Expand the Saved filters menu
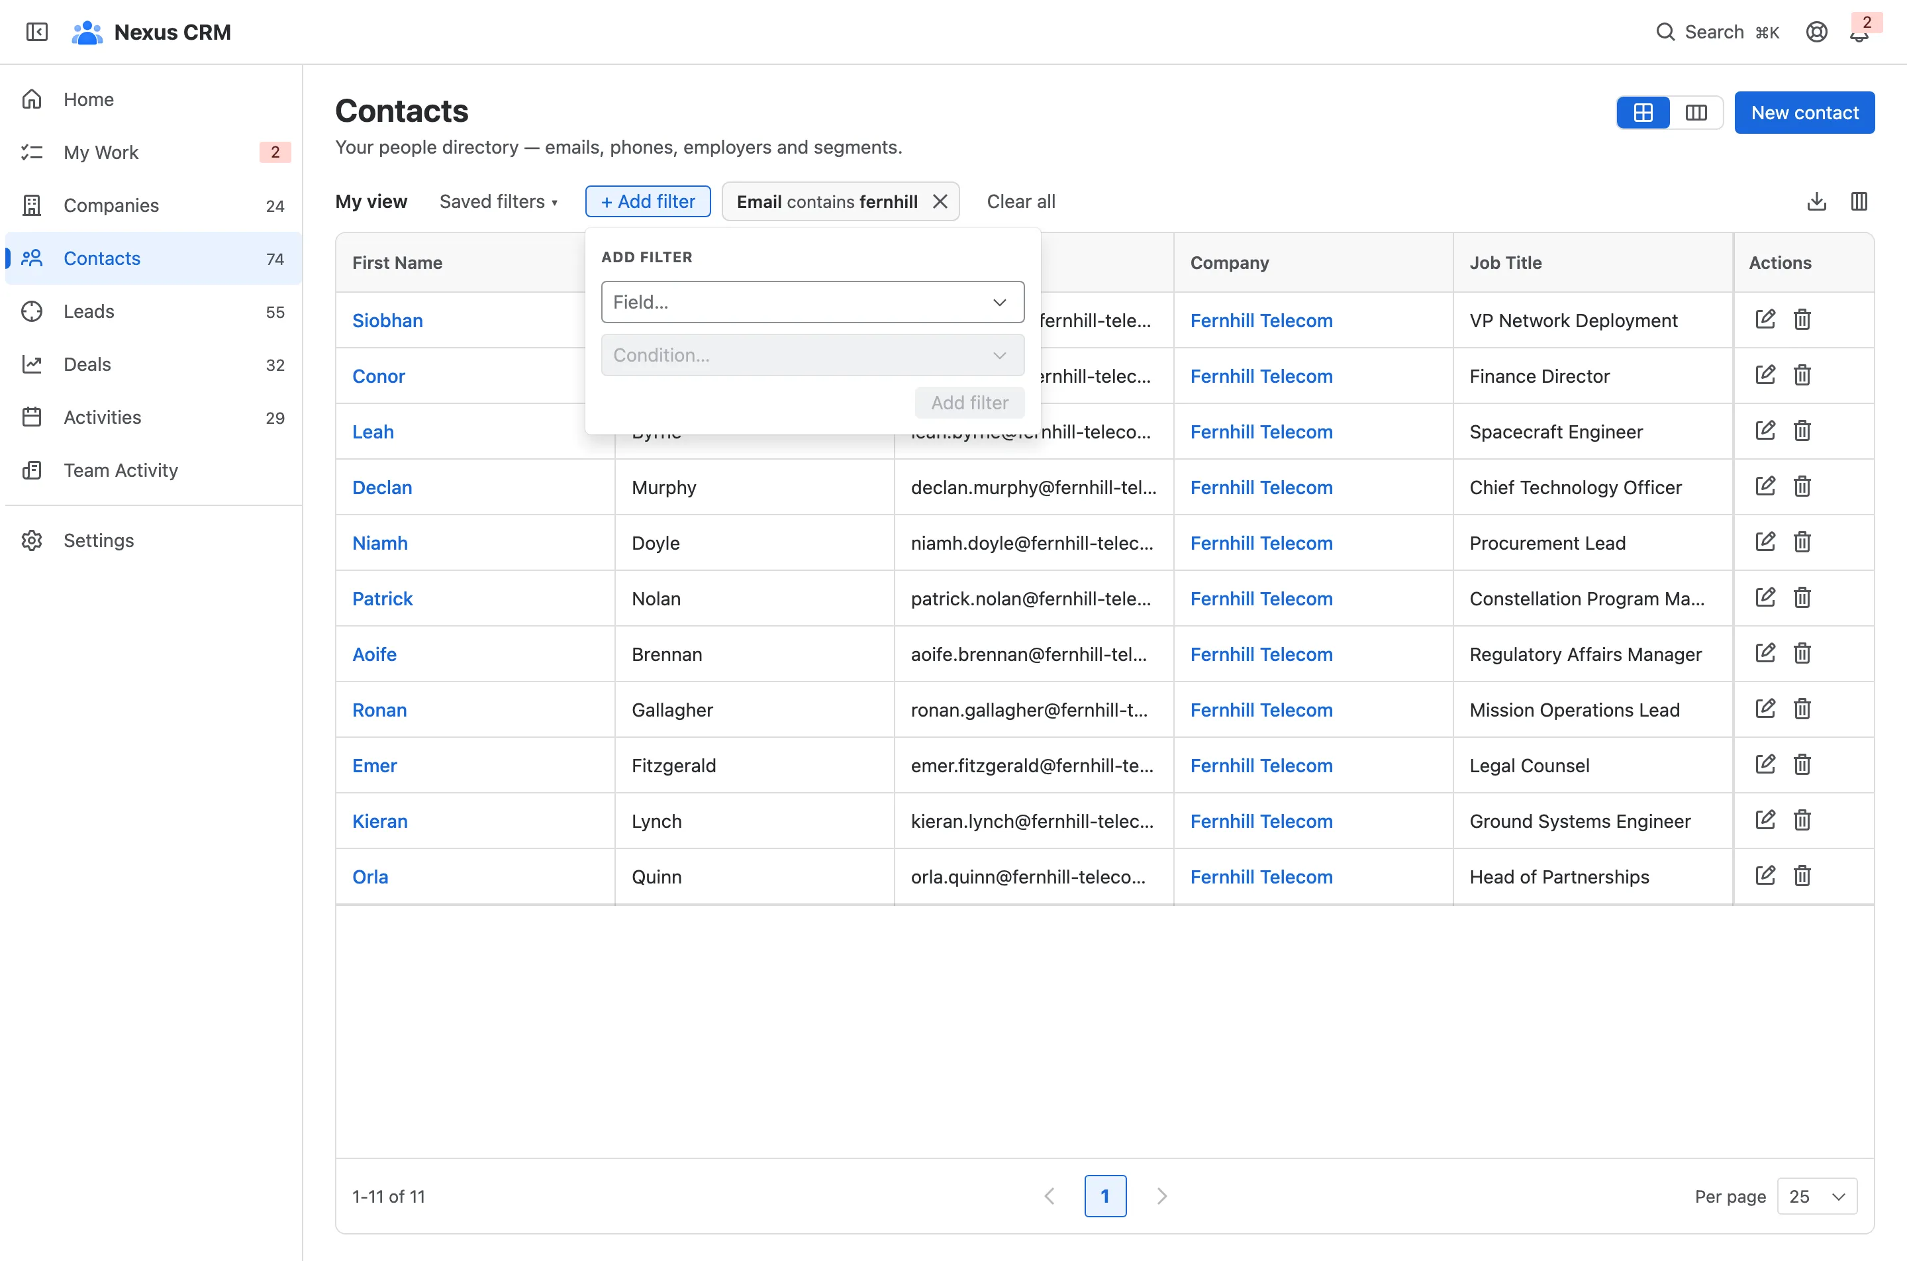The image size is (1907, 1261). point(498,201)
